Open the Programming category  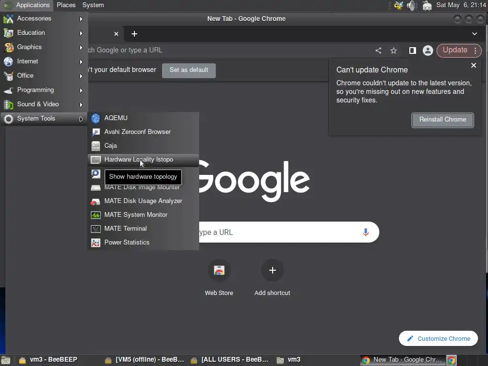(x=43, y=90)
